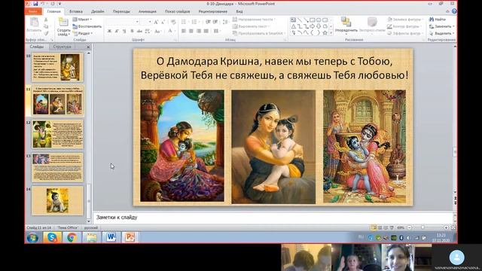Click the Bluetooth icon in system tray
The image size is (482, 271).
[401, 238]
